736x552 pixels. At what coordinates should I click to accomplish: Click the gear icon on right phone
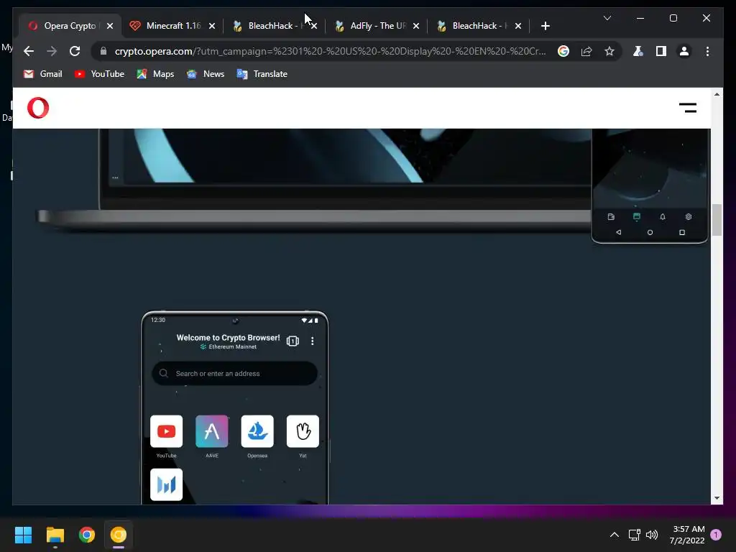pyautogui.click(x=688, y=217)
